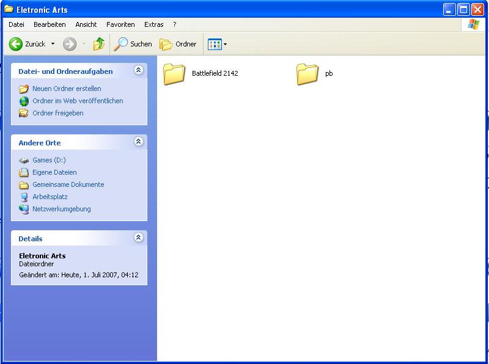This screenshot has height=364, width=489.
Task: Open the Zurück history dropdown arrow
Action: tap(53, 44)
